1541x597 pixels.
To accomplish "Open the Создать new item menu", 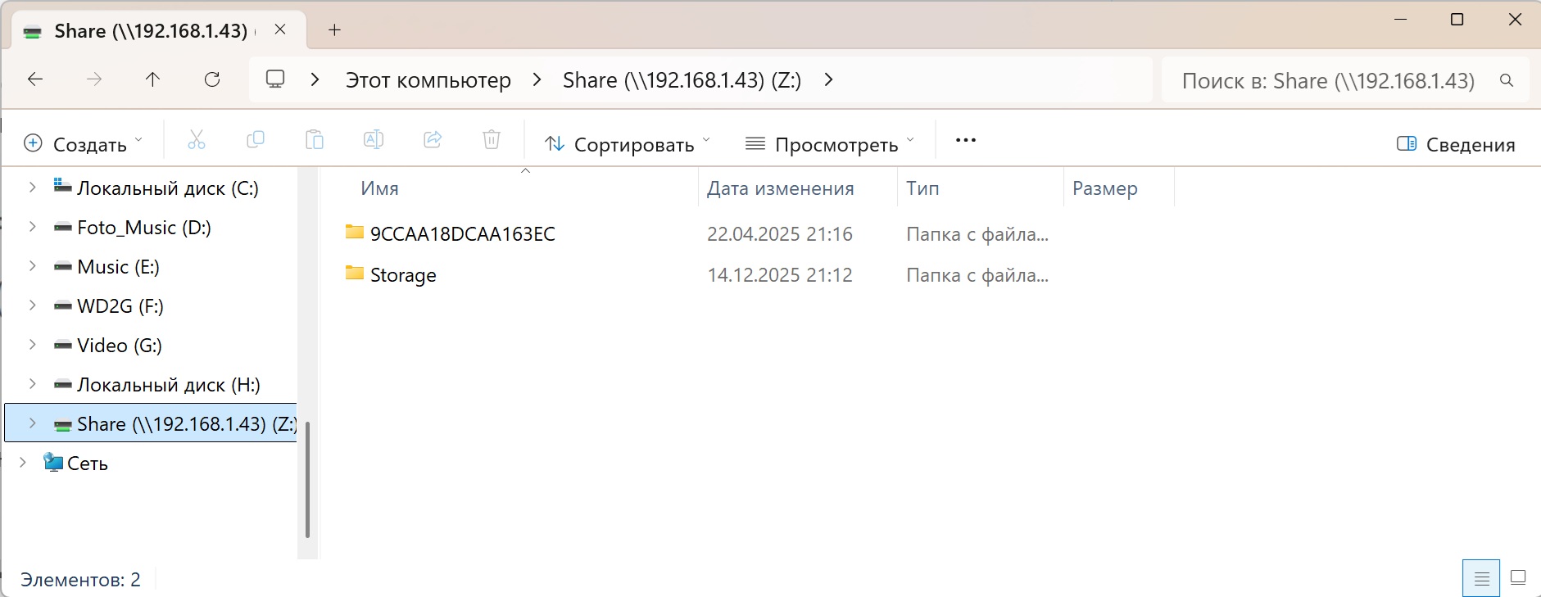I will click(83, 144).
